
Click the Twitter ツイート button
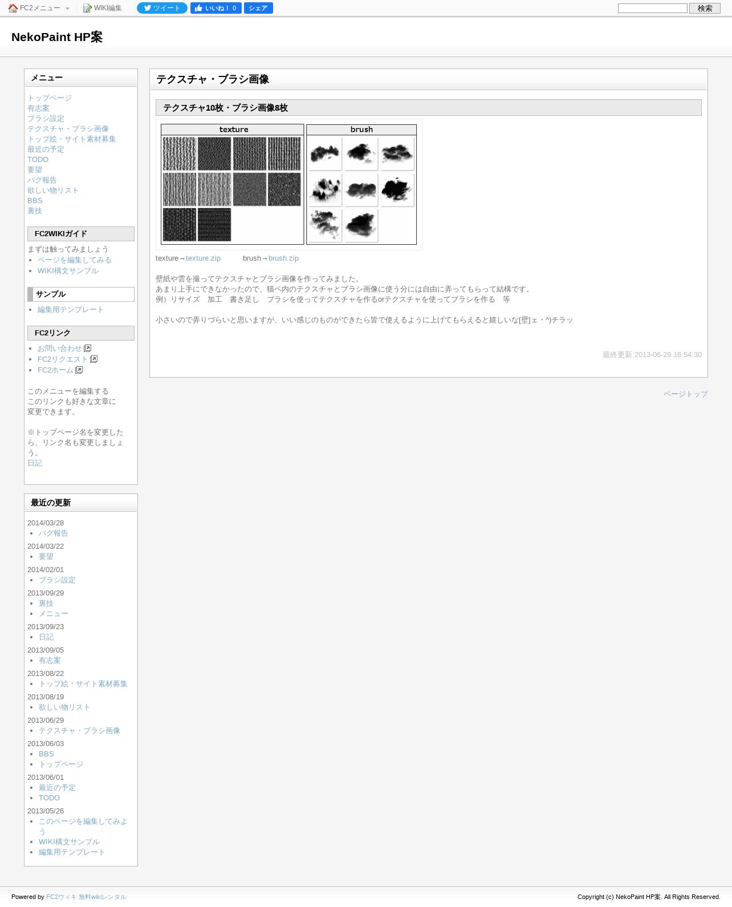pos(162,8)
